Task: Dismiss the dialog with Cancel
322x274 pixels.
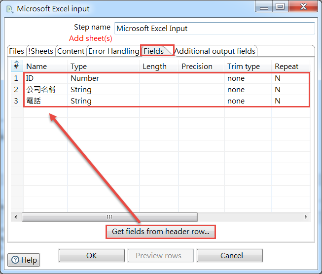Action: pyautogui.click(x=230, y=256)
